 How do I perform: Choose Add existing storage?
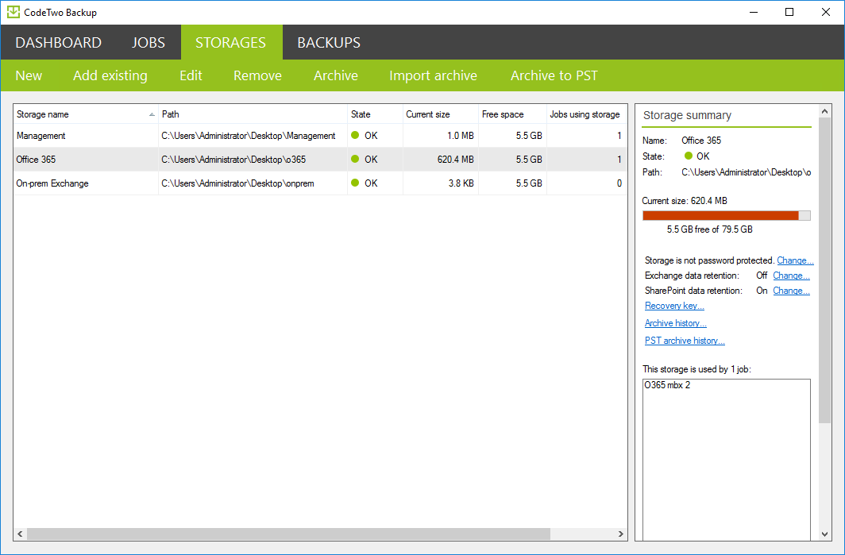[x=110, y=75]
